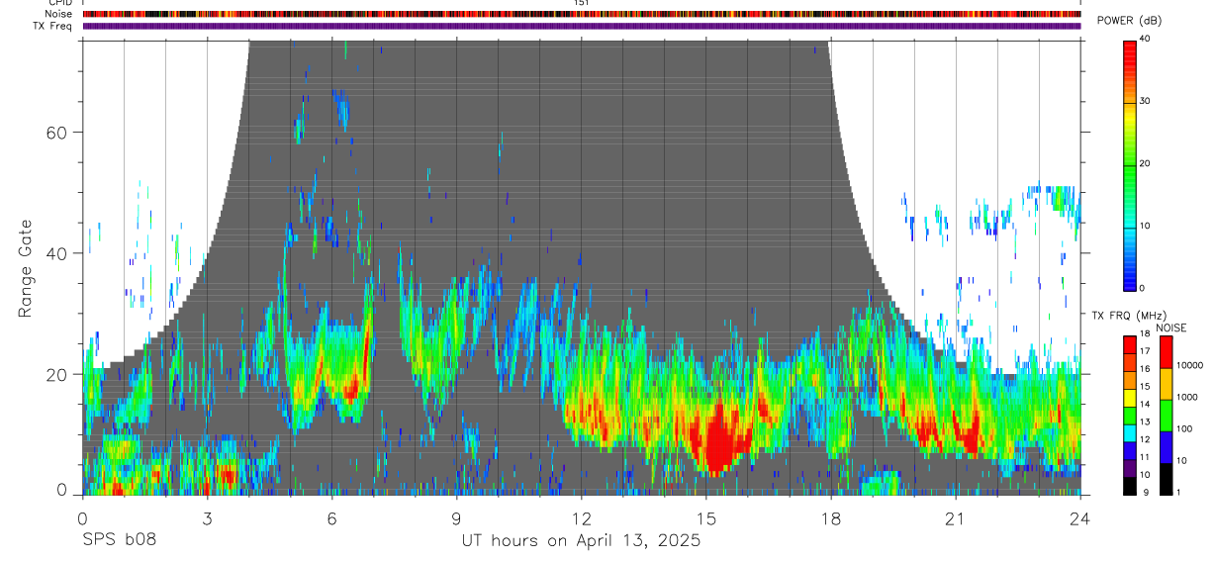Screen dimensions: 1215x561
Task: Click the 3 hour tick label
Action: [x=207, y=517]
